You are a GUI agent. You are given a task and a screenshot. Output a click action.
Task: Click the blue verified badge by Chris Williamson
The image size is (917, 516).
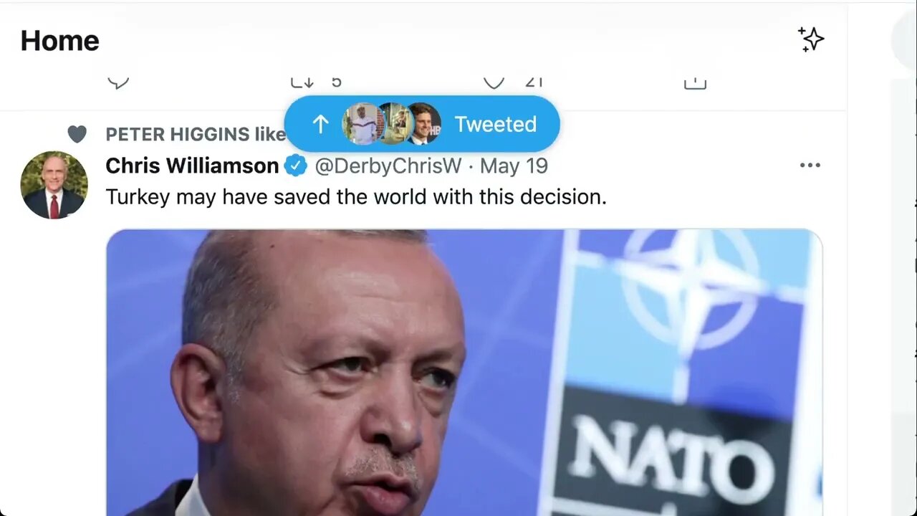click(295, 166)
